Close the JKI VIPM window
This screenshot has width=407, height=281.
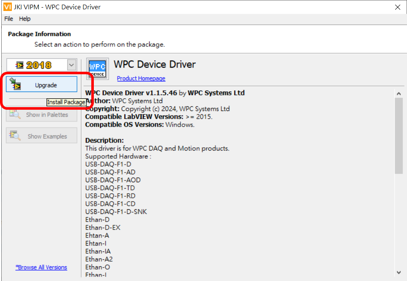click(x=397, y=7)
